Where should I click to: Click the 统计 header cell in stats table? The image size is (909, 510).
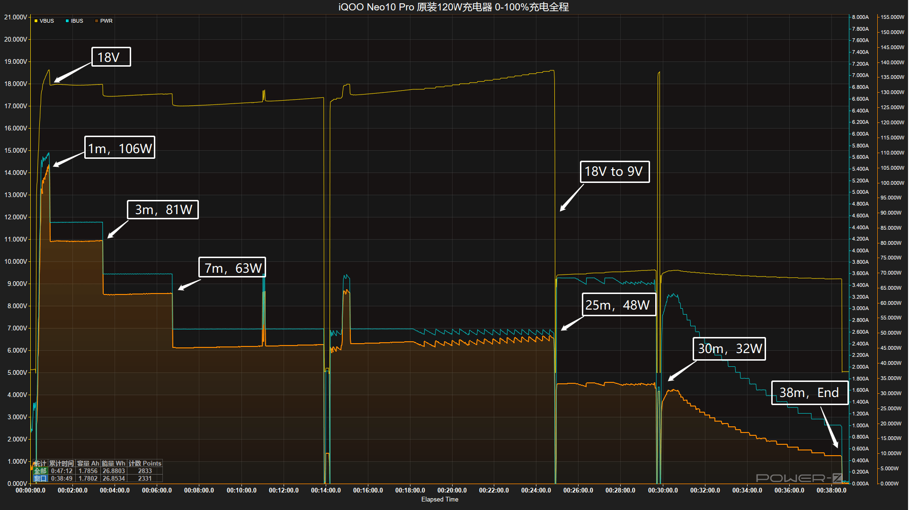[x=40, y=463]
